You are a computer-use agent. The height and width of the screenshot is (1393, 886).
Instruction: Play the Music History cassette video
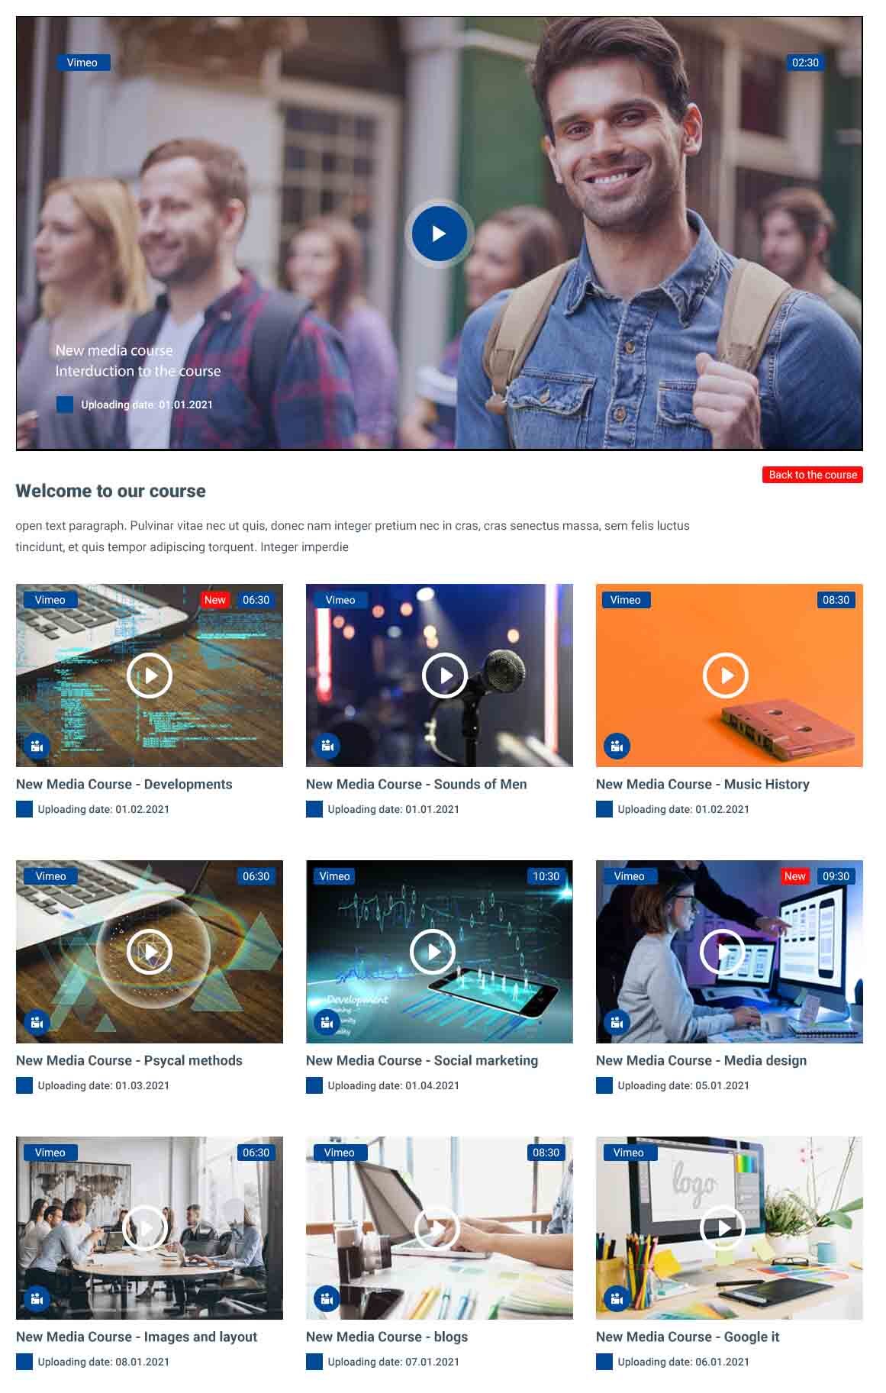click(x=724, y=676)
